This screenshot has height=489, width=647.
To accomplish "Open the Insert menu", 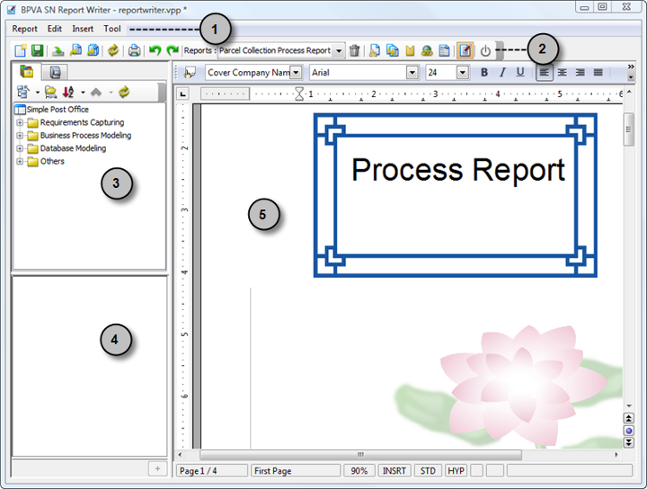I will (x=83, y=29).
